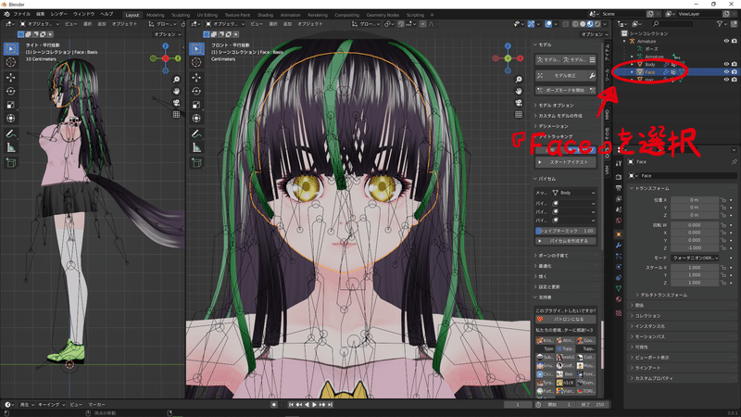This screenshot has width=741, height=417.
Task: Click the red X axis gizmo in front viewport
Action: (x=520, y=58)
